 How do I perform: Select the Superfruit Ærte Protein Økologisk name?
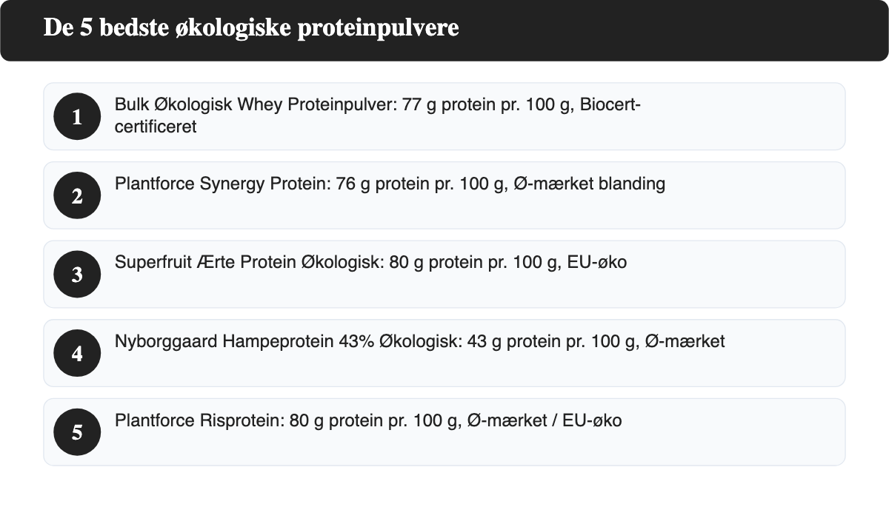click(x=247, y=263)
